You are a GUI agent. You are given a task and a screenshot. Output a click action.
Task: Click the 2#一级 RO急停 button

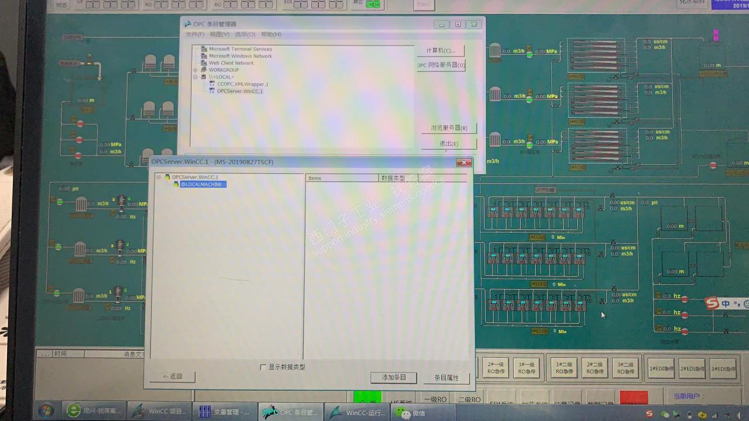pyautogui.click(x=496, y=368)
